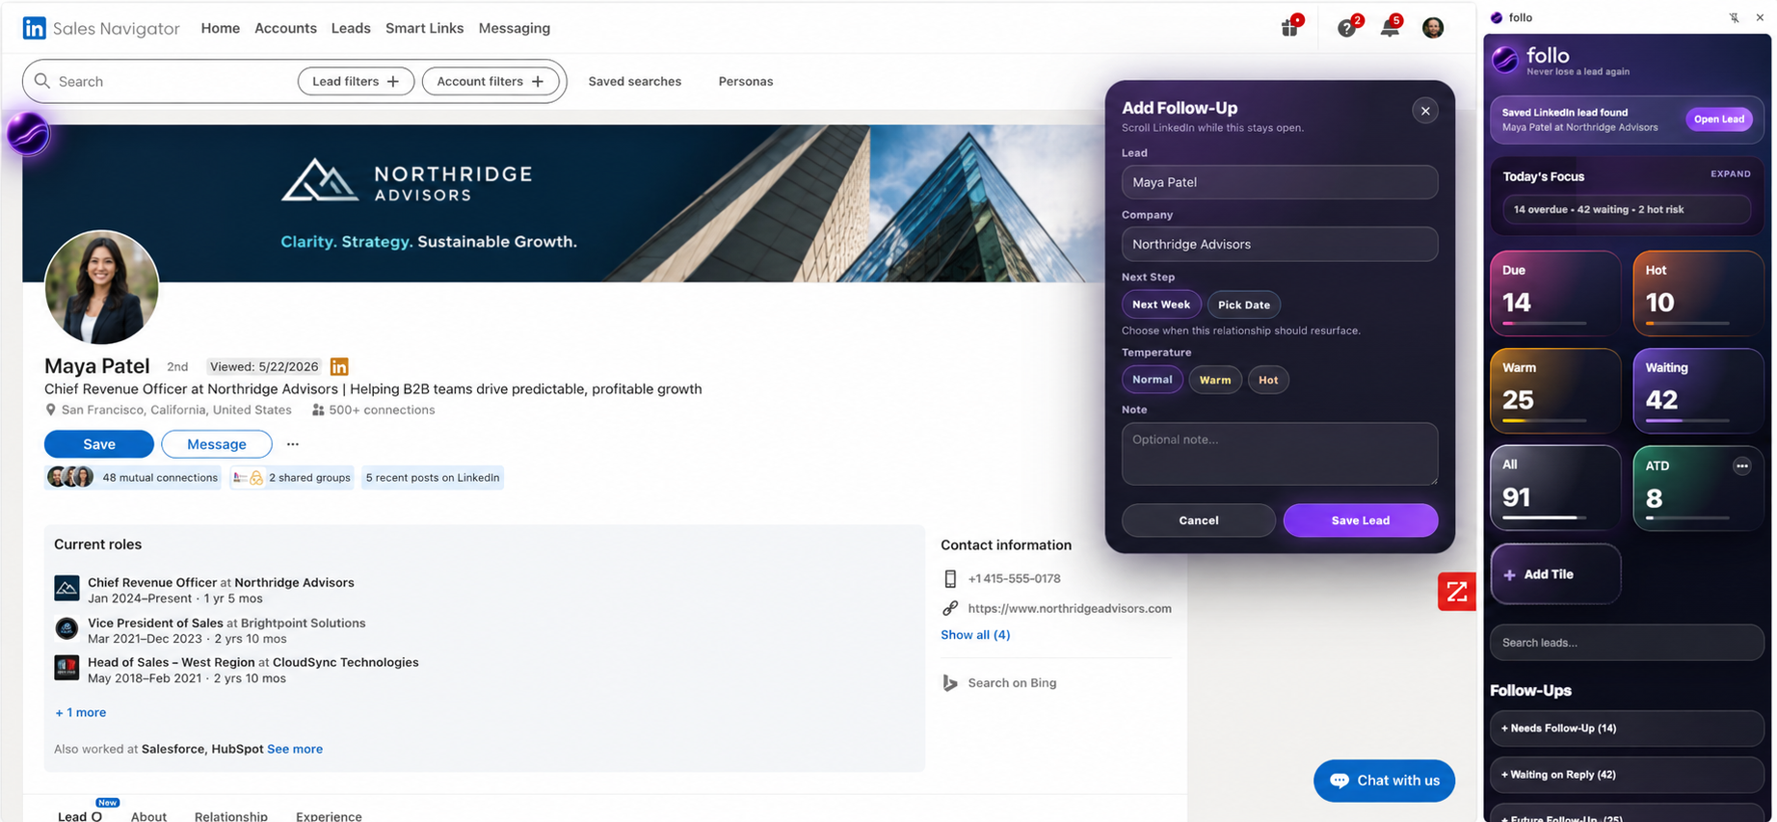The width and height of the screenshot is (1777, 822).
Task: Open the user profile avatar menu
Action: [x=1433, y=28]
